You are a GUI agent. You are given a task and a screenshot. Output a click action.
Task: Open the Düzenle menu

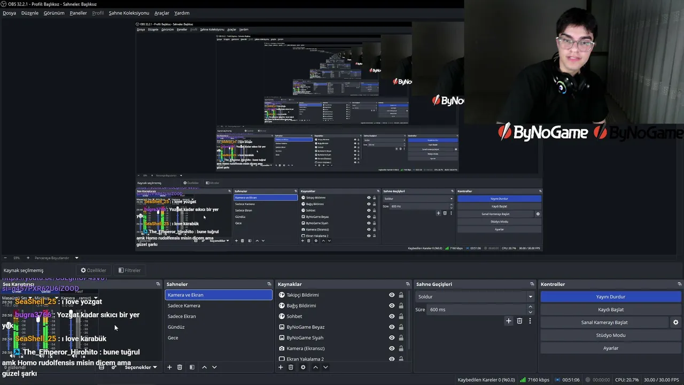click(x=30, y=13)
